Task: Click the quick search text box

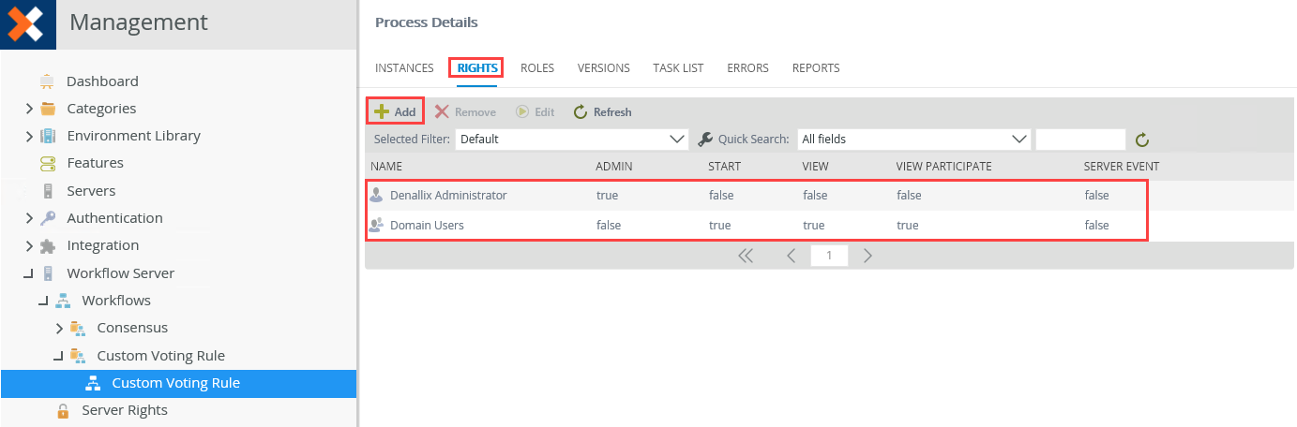Action: 1080,140
